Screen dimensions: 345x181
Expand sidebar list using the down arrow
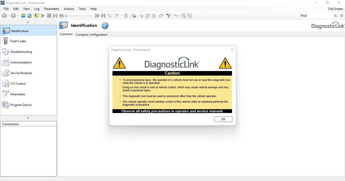click(x=28, y=118)
